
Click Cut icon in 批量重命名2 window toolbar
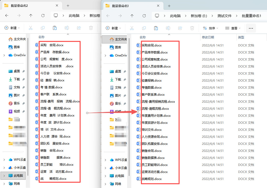point(31,28)
